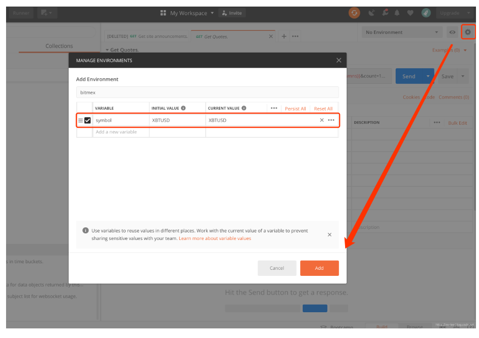Screen dimensions: 479x338
Task: Click Reset All to restore variable values
Action: click(x=323, y=108)
